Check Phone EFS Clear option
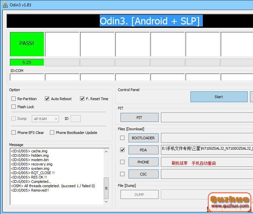Viewport: 253px width, 214px height. 14,133
